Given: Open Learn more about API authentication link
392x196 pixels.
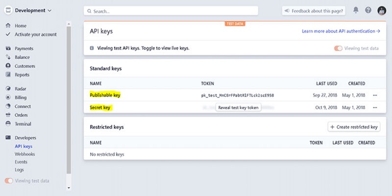Looking at the screenshot, I should click(341, 31).
